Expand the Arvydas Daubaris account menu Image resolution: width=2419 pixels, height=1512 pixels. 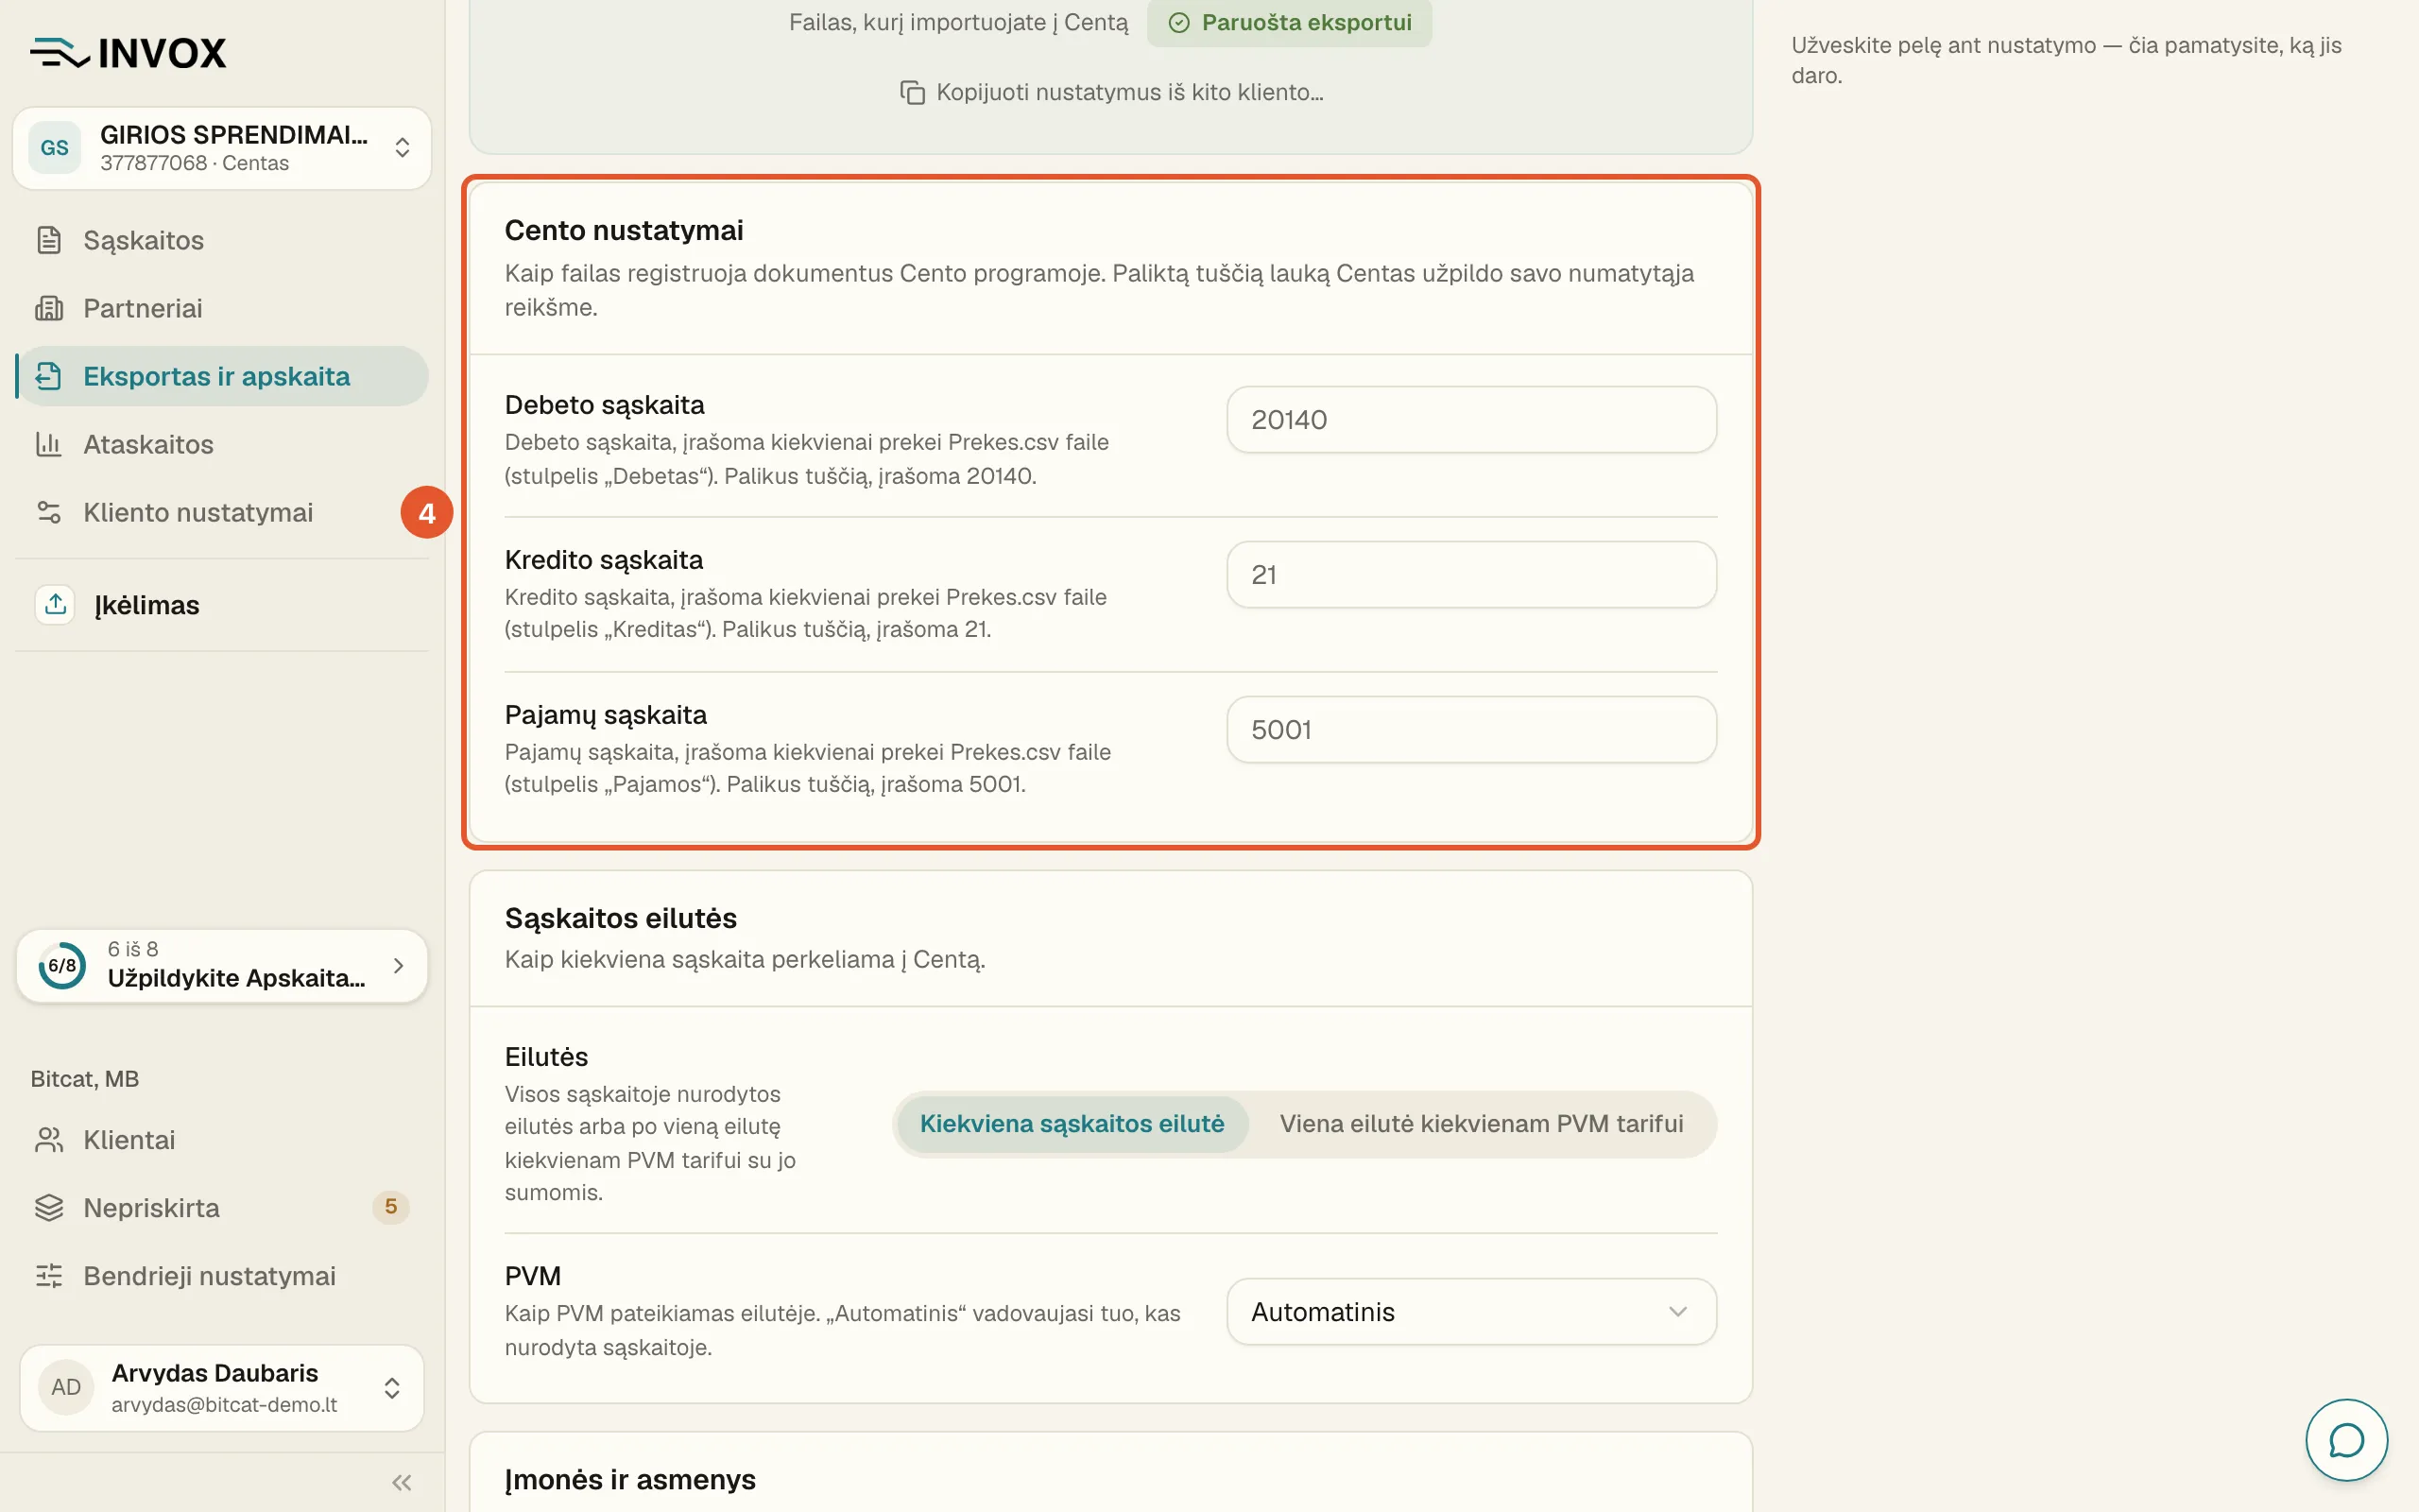click(x=222, y=1388)
